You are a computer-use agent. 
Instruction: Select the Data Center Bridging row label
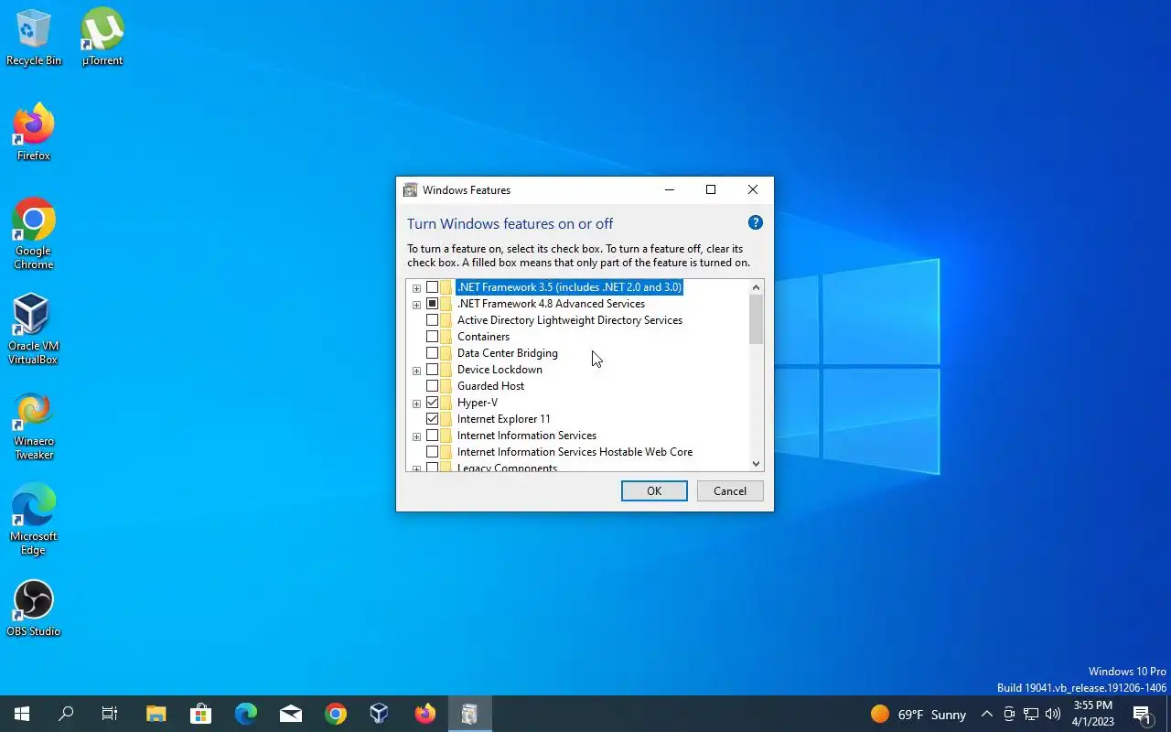(507, 353)
